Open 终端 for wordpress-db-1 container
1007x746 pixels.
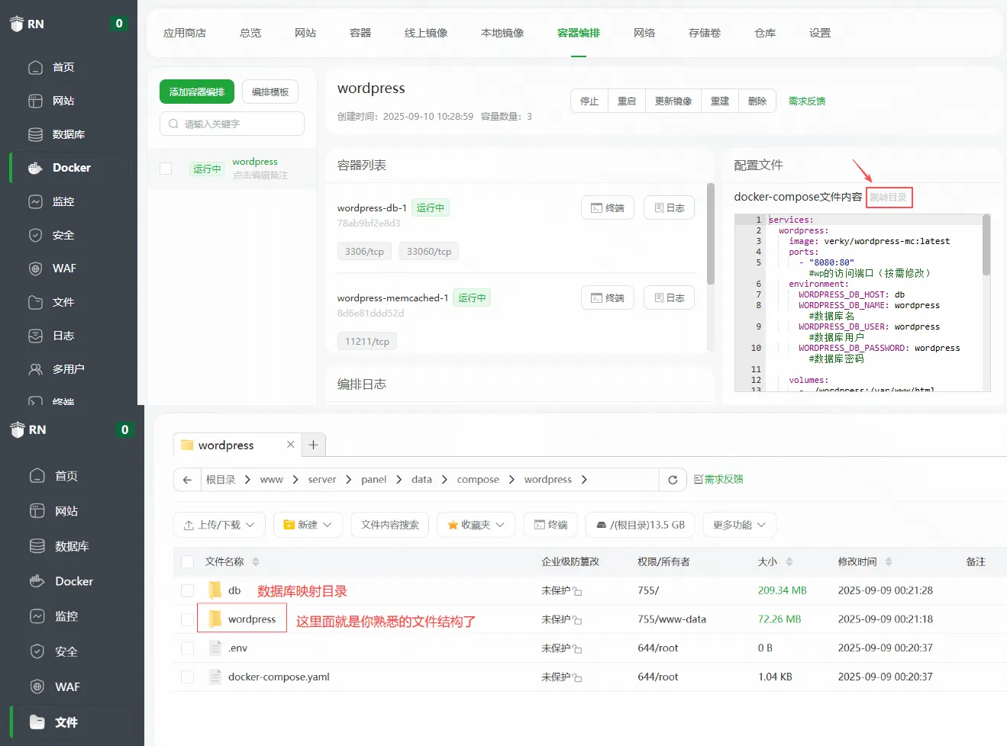point(608,207)
